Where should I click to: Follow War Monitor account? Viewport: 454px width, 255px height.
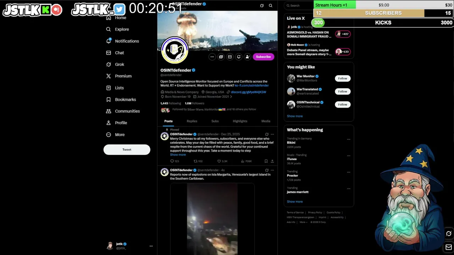click(x=343, y=78)
